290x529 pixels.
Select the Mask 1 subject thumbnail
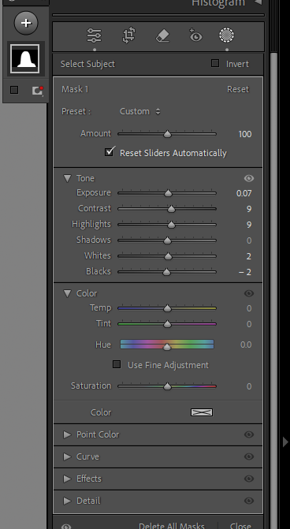(x=25, y=59)
